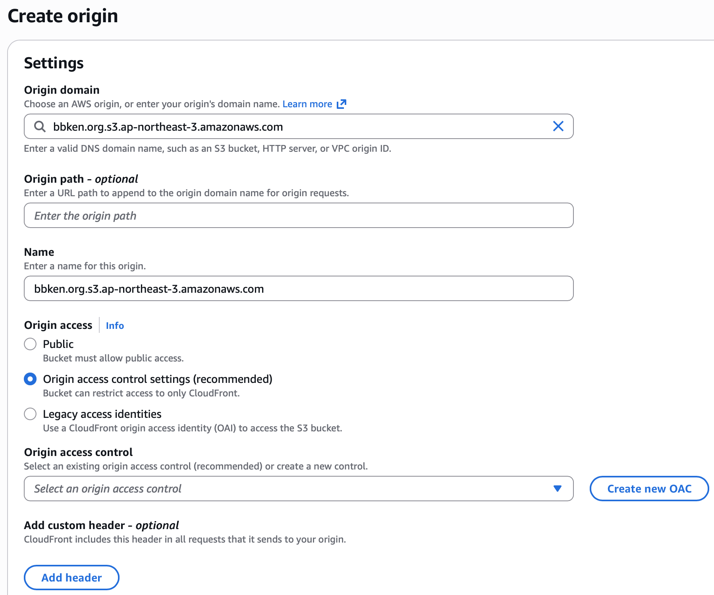
Task: Enable the Legacy access identities radio button
Action: [x=30, y=414]
